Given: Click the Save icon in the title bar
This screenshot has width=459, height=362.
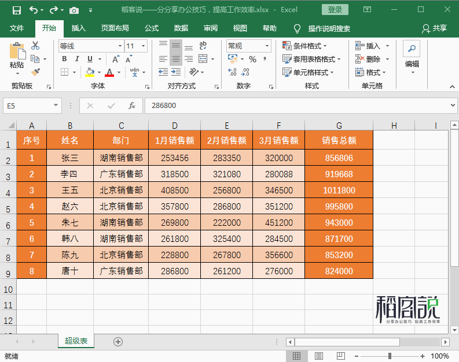Looking at the screenshot, I should pos(17,10).
